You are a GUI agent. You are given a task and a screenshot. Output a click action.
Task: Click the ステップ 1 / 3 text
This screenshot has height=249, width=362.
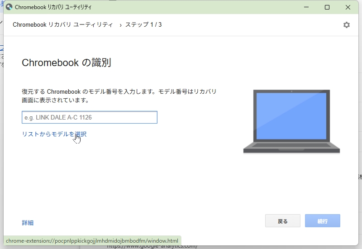(143, 25)
